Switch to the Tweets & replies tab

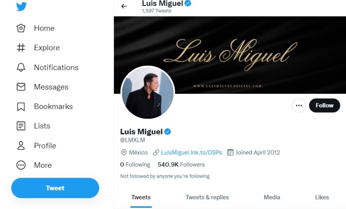pyautogui.click(x=207, y=197)
